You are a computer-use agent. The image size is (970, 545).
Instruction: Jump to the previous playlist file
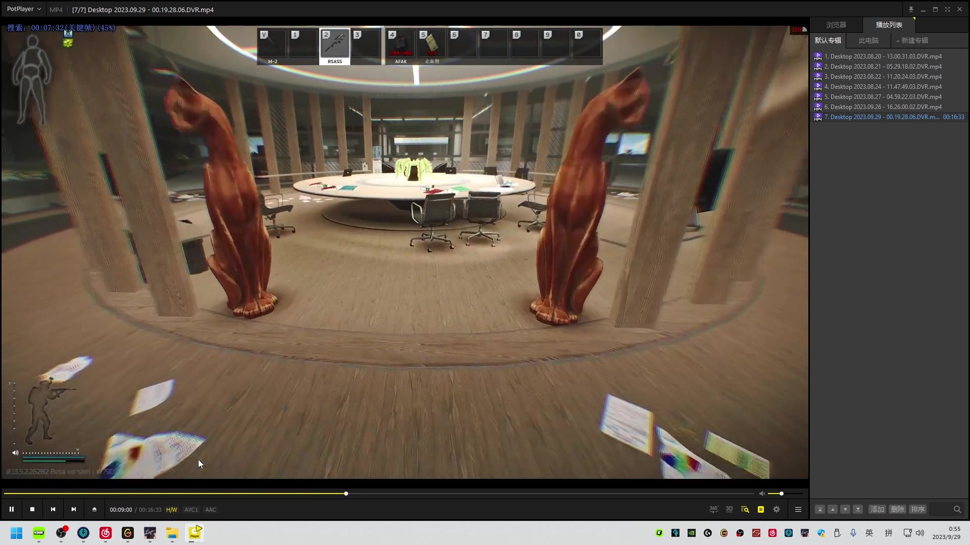pyautogui.click(x=53, y=509)
